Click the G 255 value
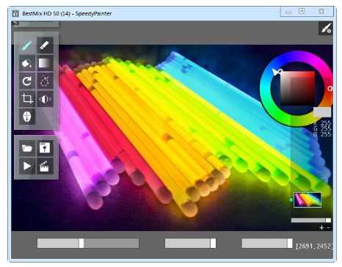The height and width of the screenshot is (267, 342). click(x=323, y=128)
